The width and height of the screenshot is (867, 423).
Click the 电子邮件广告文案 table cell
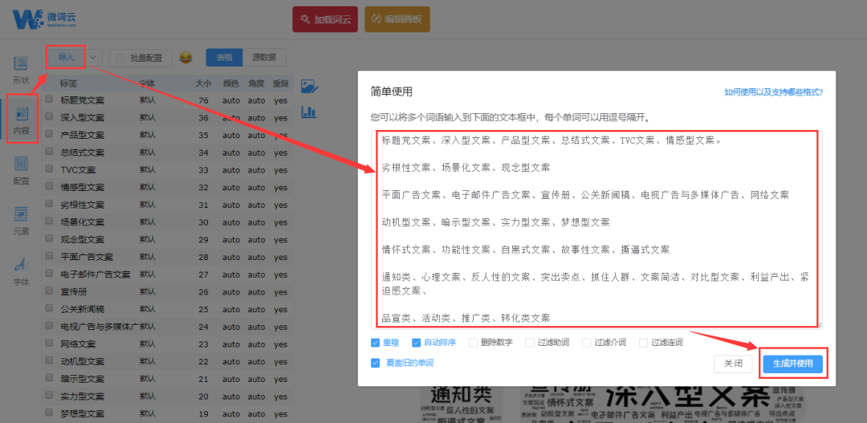96,275
